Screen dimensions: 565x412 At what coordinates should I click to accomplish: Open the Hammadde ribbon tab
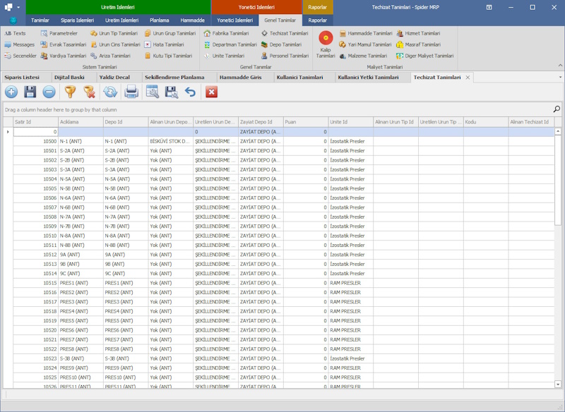pyautogui.click(x=192, y=20)
